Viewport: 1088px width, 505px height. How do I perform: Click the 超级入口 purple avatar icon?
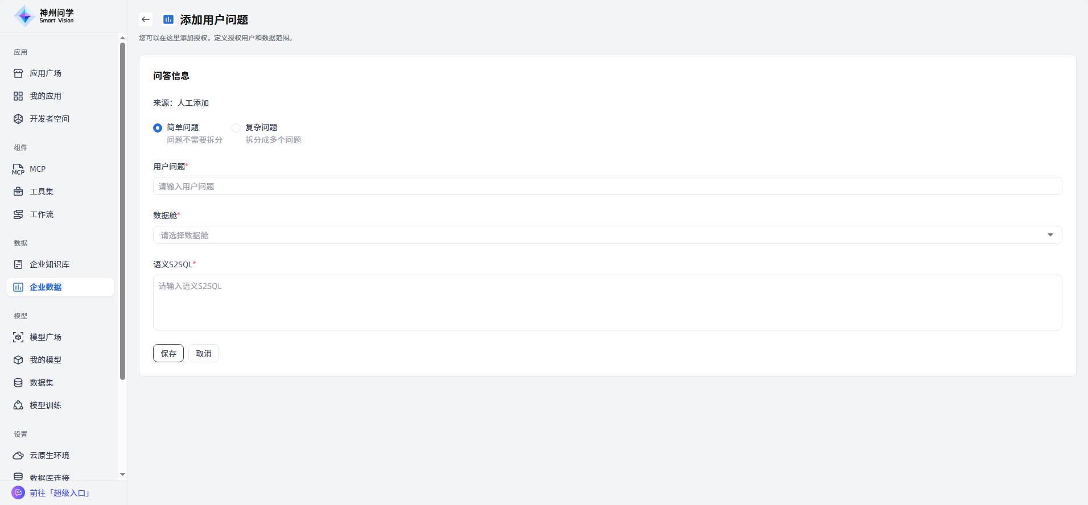[x=18, y=492]
